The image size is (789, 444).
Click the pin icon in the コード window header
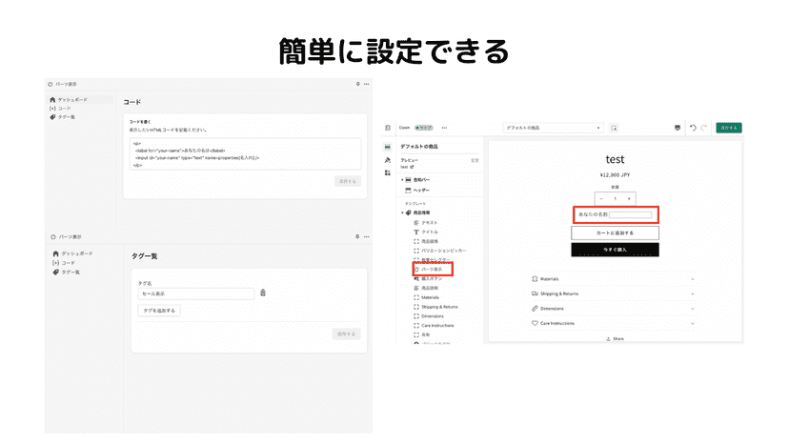(x=357, y=84)
